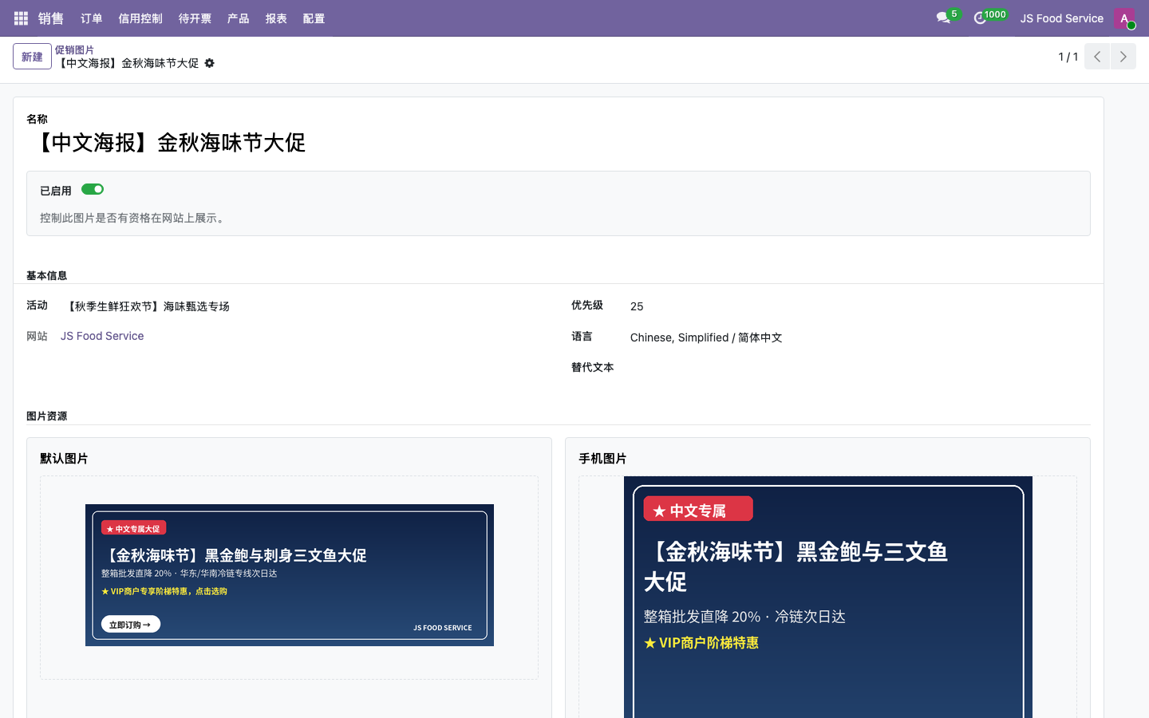Screen dimensions: 1149x718
Task: Click the JS Food Service company switcher
Action: [x=1061, y=18]
